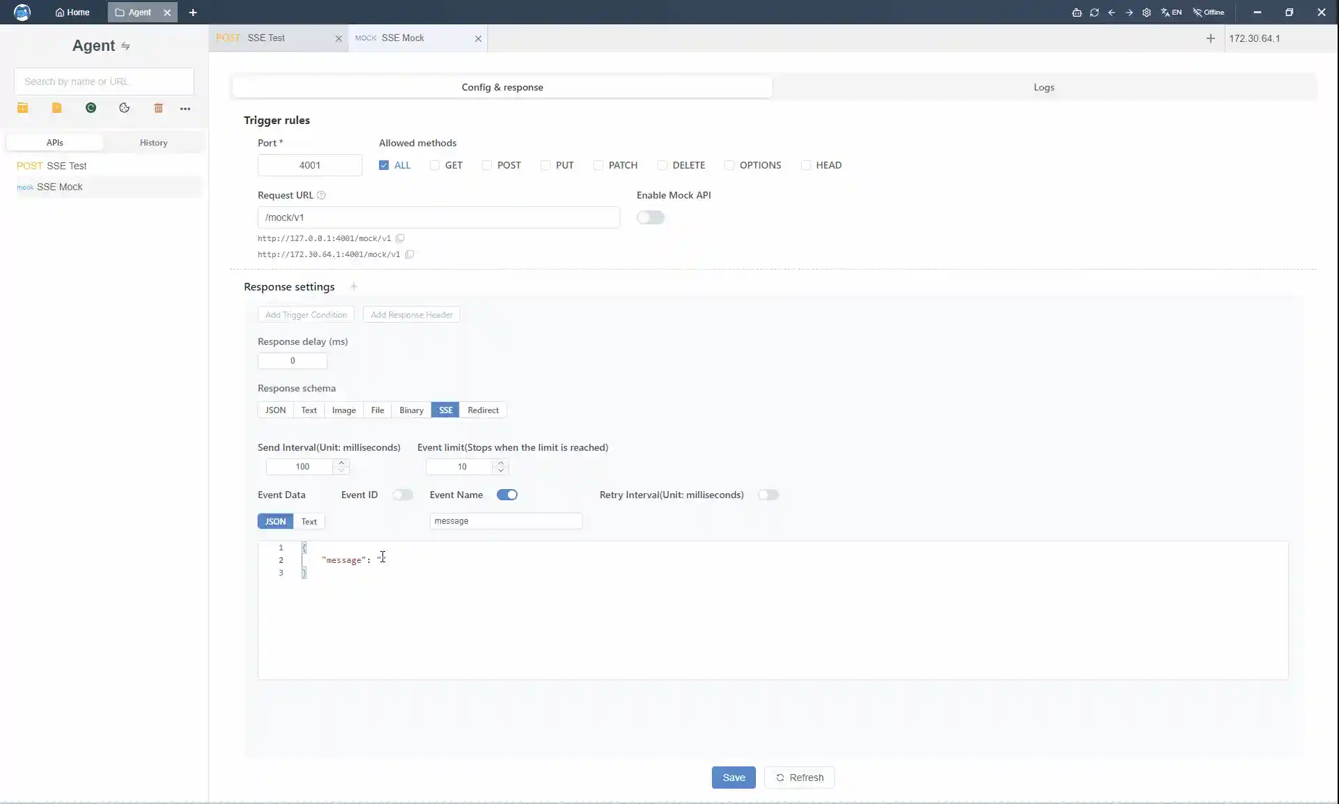Turn on the Event ID toggle

pyautogui.click(x=402, y=495)
